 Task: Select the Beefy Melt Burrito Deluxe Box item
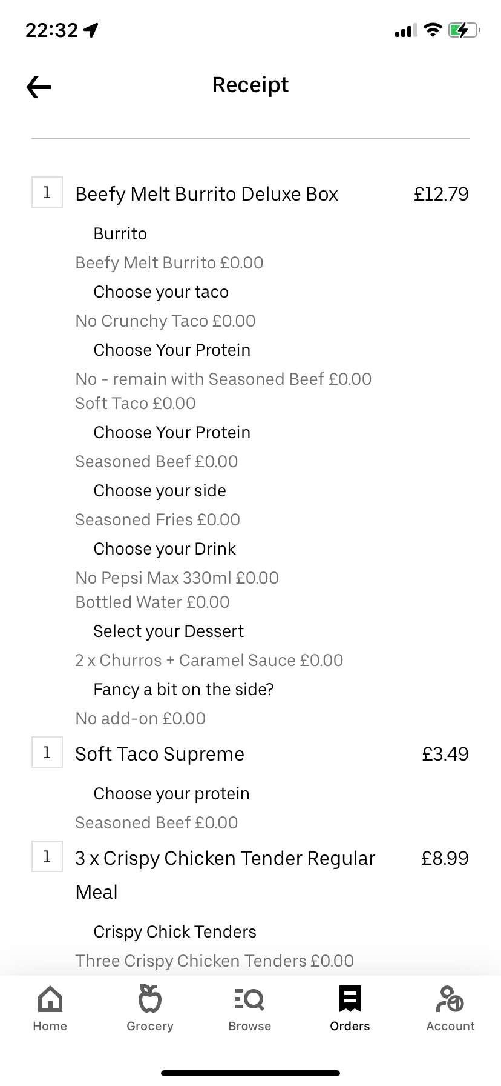point(206,194)
